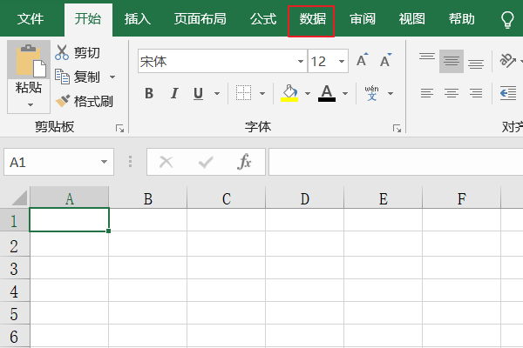Apply yellow fill color bucket

point(289,93)
